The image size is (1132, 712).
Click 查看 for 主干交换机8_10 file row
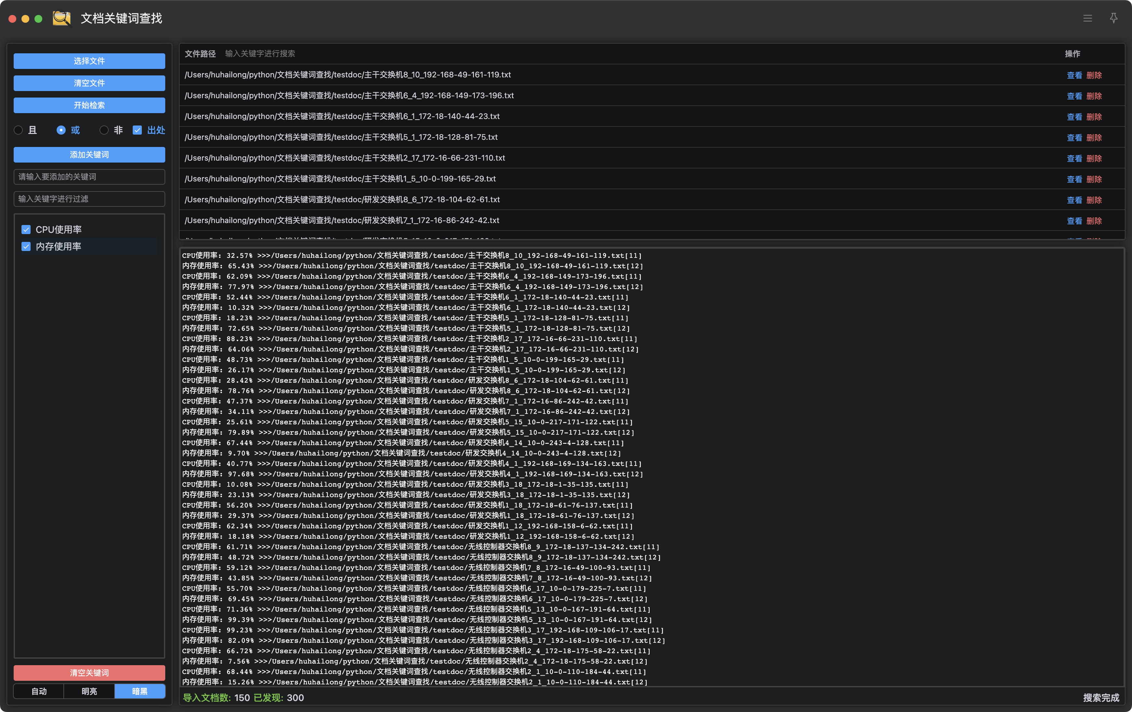(x=1074, y=75)
